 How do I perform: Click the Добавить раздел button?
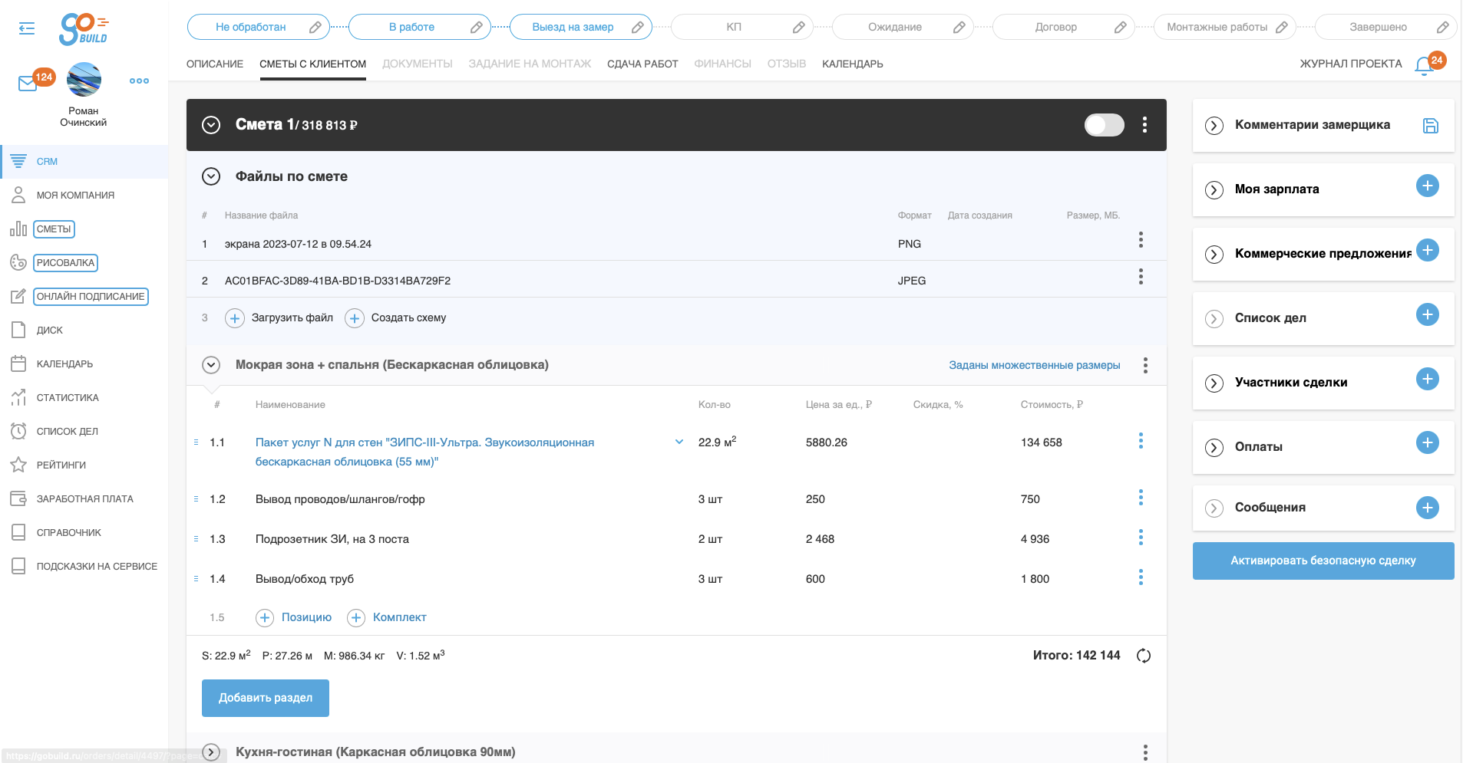266,698
